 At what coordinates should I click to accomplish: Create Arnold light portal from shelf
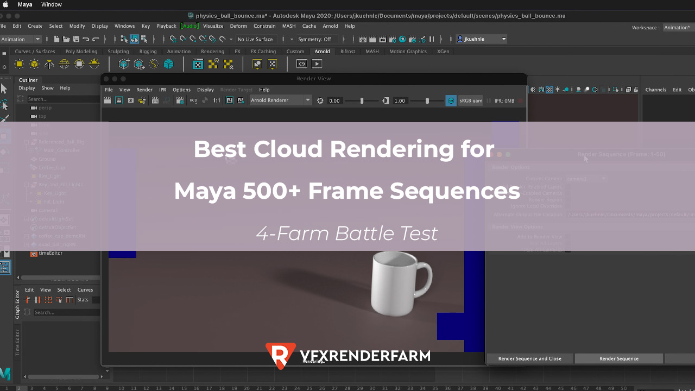[79, 64]
